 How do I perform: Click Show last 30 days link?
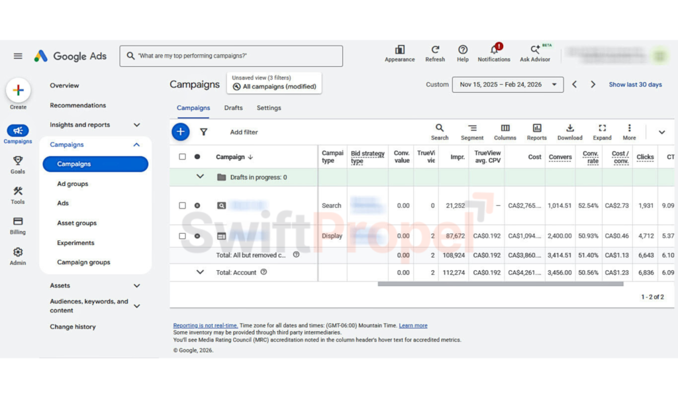(635, 84)
